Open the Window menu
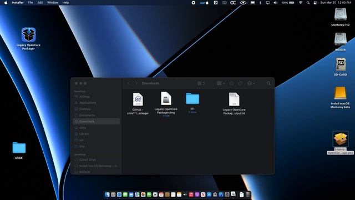This screenshot has width=355, height=200. tap(53, 3)
